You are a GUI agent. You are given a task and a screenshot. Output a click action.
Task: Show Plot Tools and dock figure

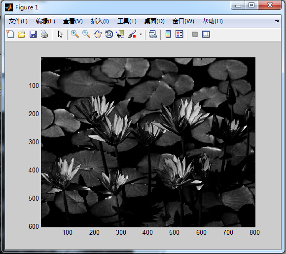(x=206, y=34)
